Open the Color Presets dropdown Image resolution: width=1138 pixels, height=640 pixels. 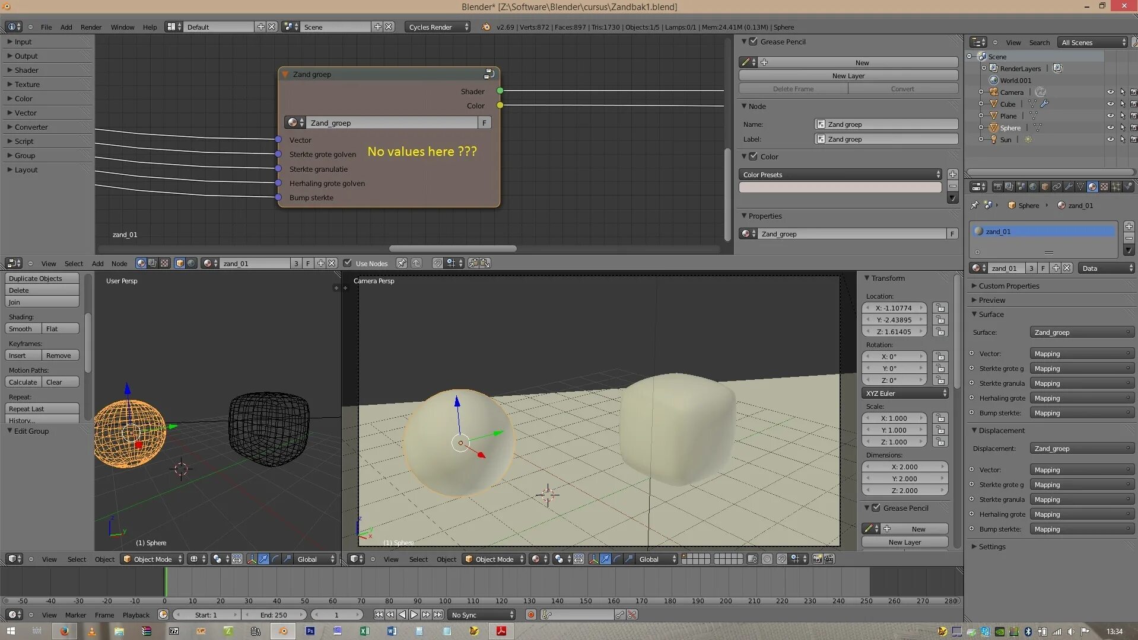coord(841,174)
